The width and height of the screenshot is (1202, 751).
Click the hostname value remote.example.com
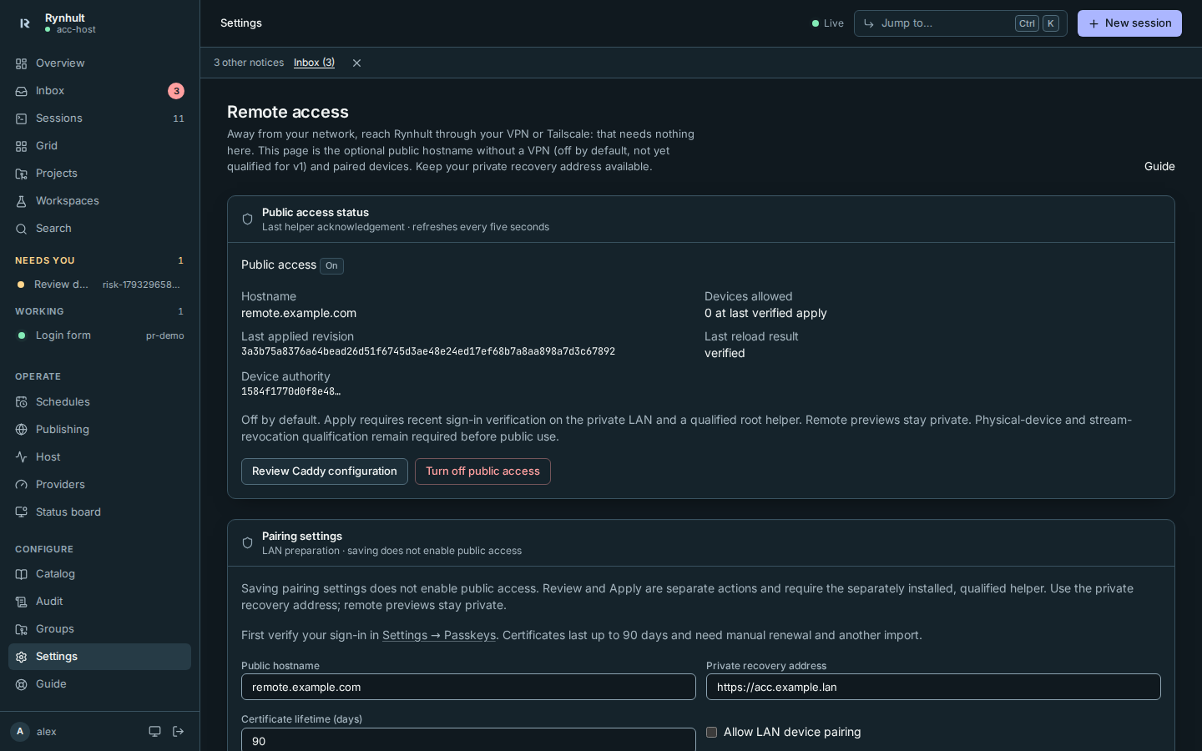click(299, 313)
